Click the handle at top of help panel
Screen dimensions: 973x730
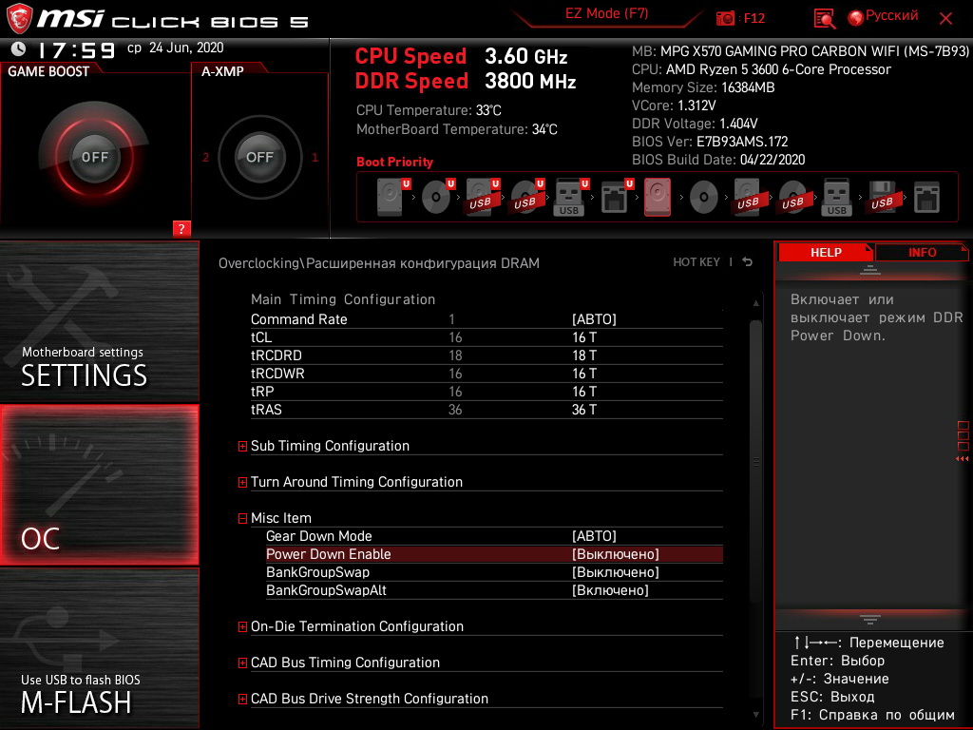tap(869, 270)
